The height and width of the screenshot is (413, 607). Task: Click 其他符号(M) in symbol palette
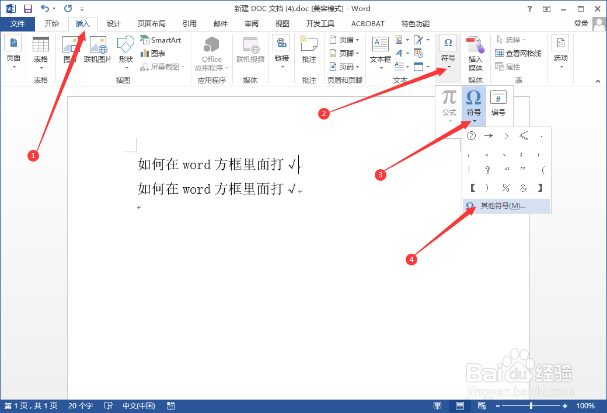click(x=503, y=206)
